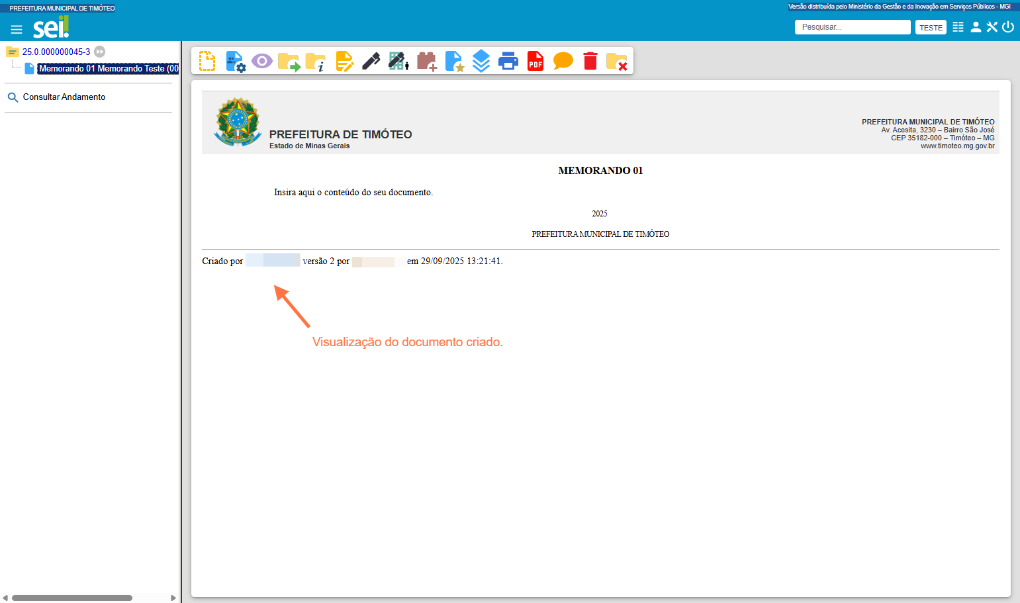Click the document with star icon
The width and height of the screenshot is (1020, 603).
point(454,61)
